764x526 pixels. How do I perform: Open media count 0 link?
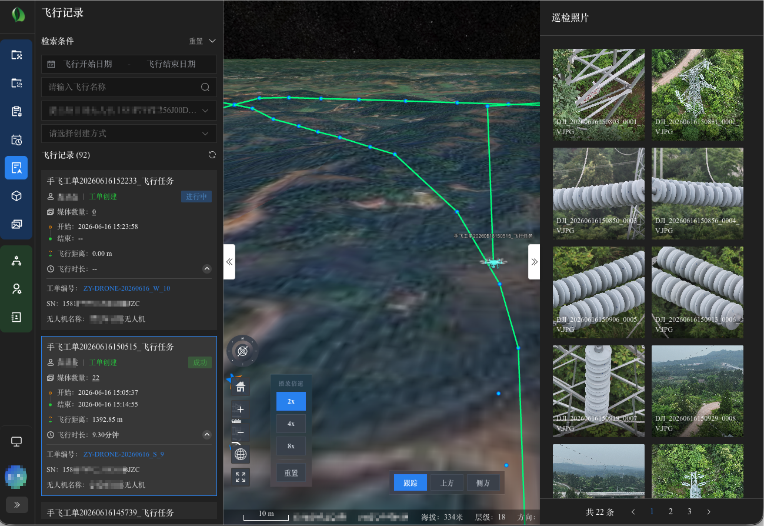point(94,212)
